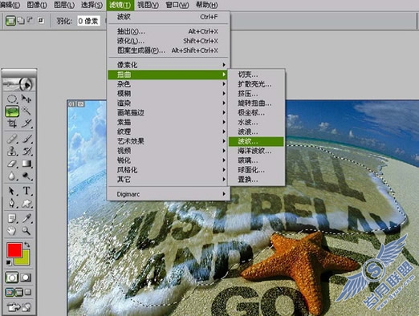The image size is (419, 316).
Task: Select the History Brush tool
Action: point(26,152)
